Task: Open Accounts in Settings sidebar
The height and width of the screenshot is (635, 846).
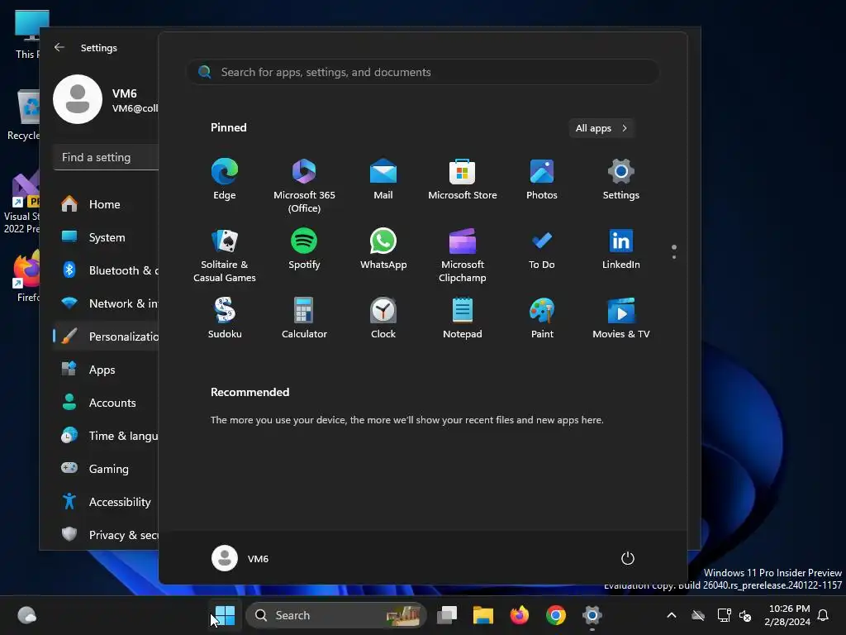Action: (x=106, y=403)
